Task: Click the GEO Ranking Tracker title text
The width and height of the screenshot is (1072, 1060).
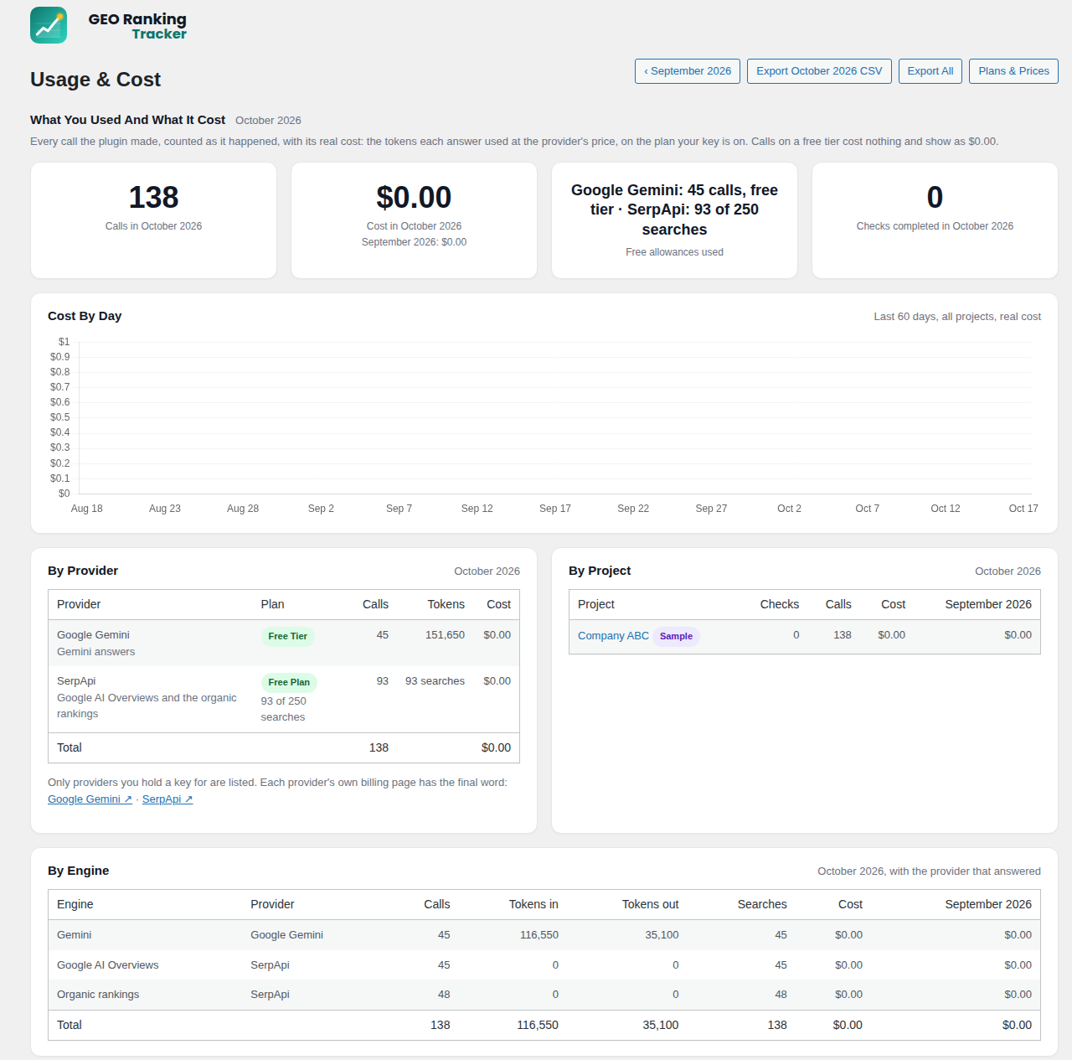Action: [x=137, y=26]
